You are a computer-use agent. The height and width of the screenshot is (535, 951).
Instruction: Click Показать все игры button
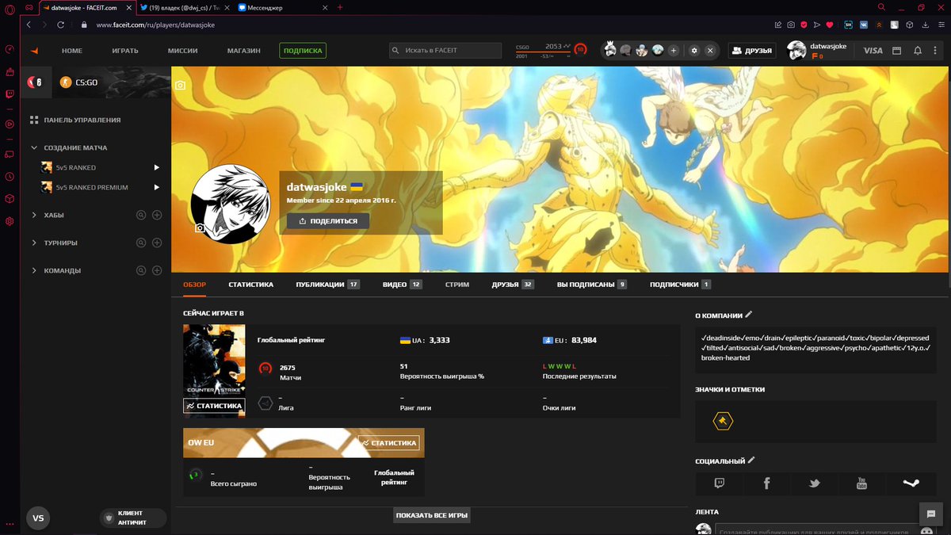(432, 515)
